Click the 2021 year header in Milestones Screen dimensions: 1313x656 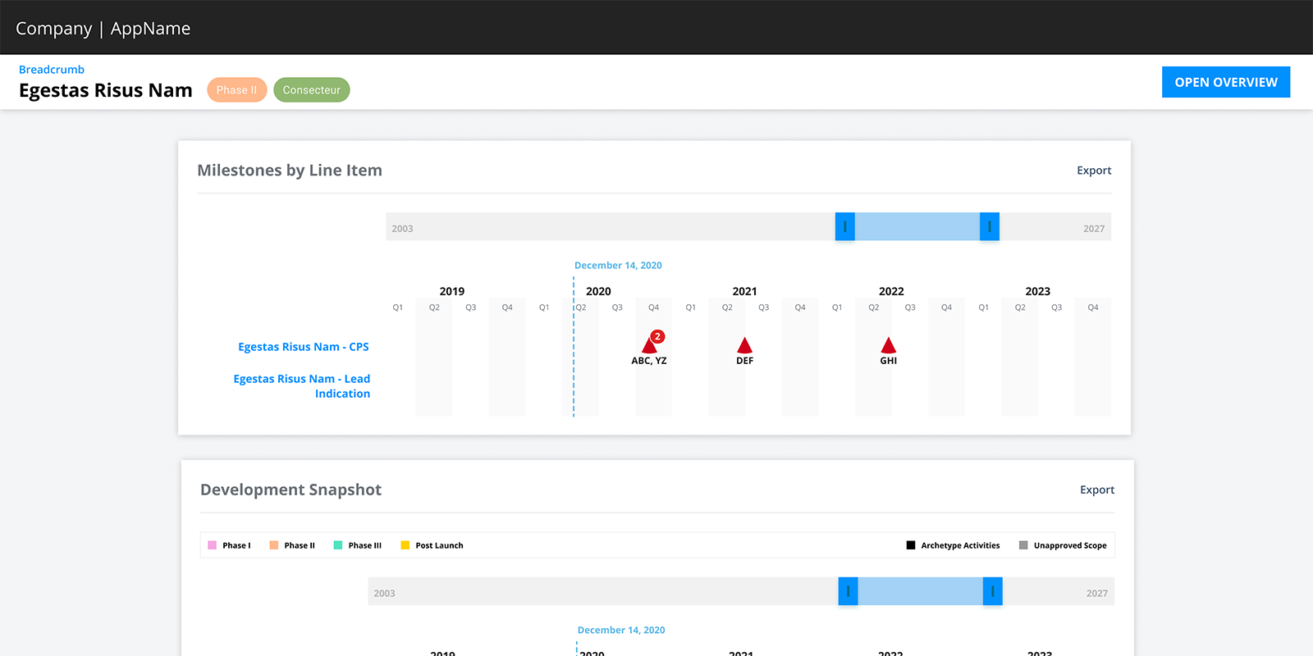745,291
